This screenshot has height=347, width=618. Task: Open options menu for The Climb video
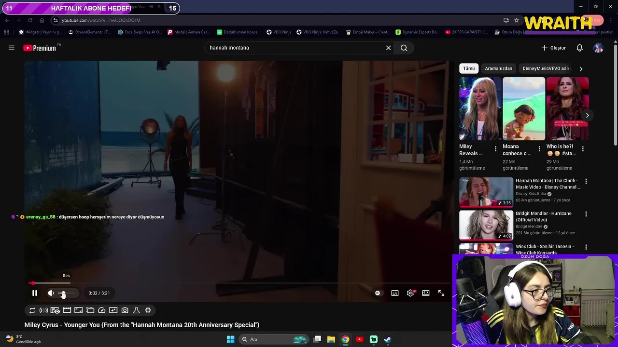click(x=586, y=181)
